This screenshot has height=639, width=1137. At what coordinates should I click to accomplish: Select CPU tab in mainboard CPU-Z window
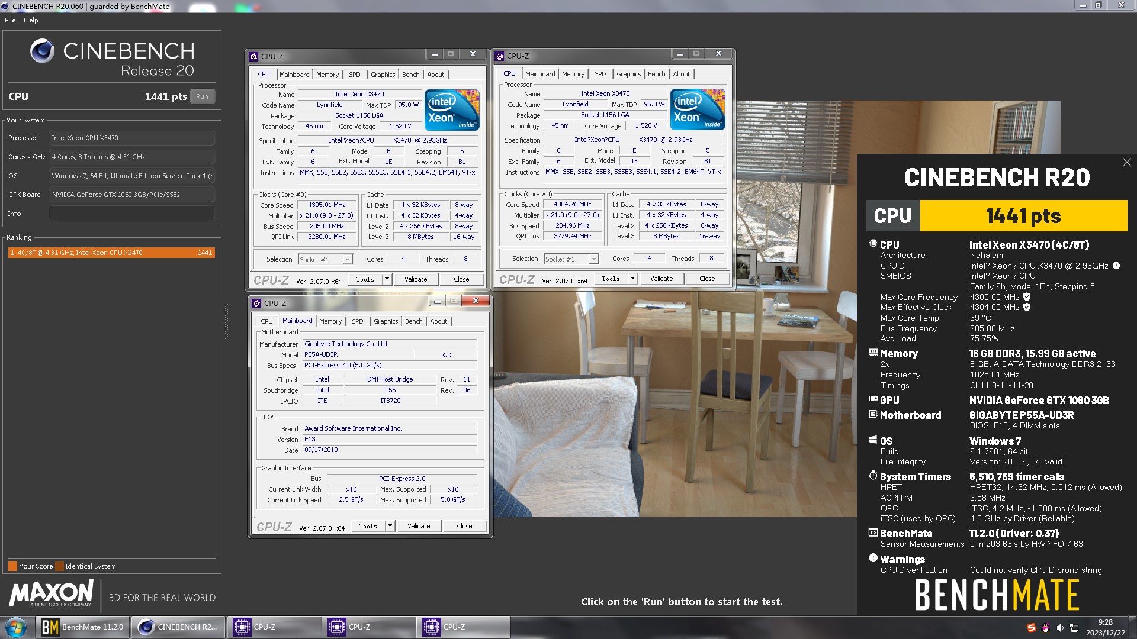point(267,321)
